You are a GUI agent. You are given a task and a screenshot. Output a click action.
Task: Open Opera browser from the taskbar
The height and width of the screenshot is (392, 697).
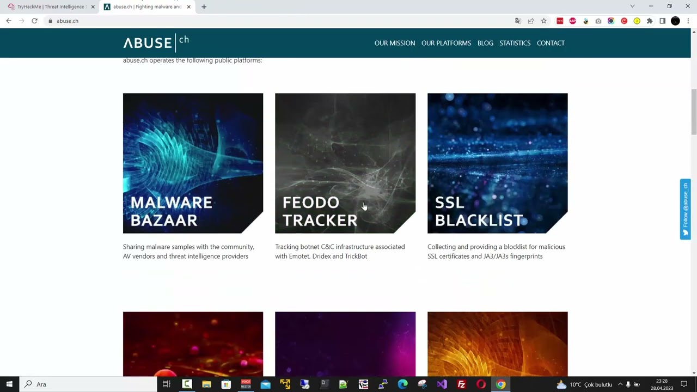(x=481, y=384)
